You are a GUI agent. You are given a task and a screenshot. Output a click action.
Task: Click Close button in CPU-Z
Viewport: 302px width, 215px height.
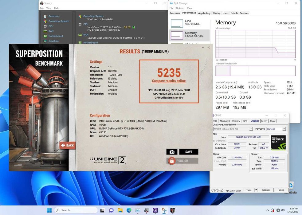click(281, 190)
